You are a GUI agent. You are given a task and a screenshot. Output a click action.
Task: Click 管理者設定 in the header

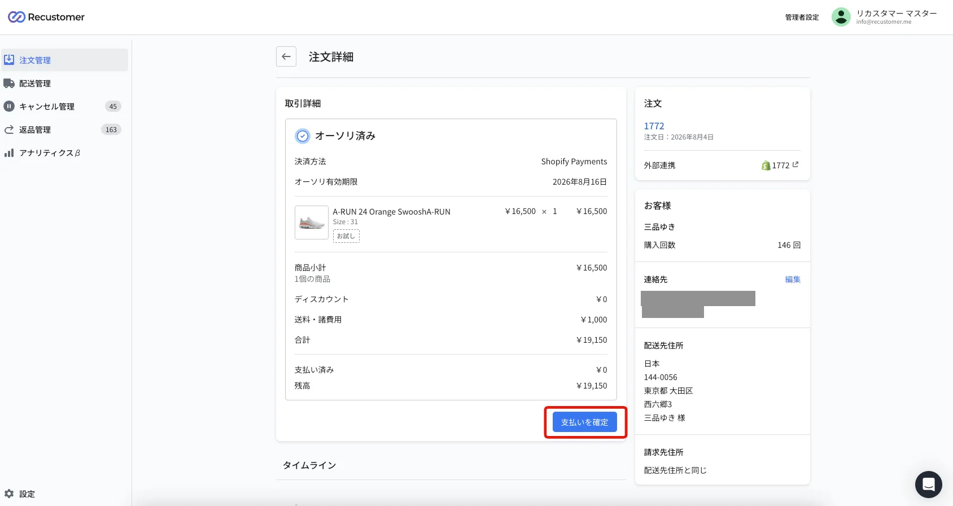pos(802,17)
